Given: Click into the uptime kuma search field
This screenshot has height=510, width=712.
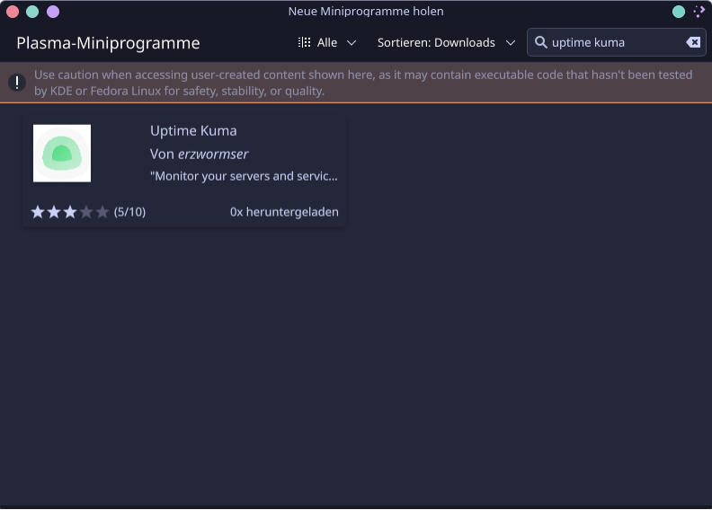Looking at the screenshot, I should (x=616, y=42).
